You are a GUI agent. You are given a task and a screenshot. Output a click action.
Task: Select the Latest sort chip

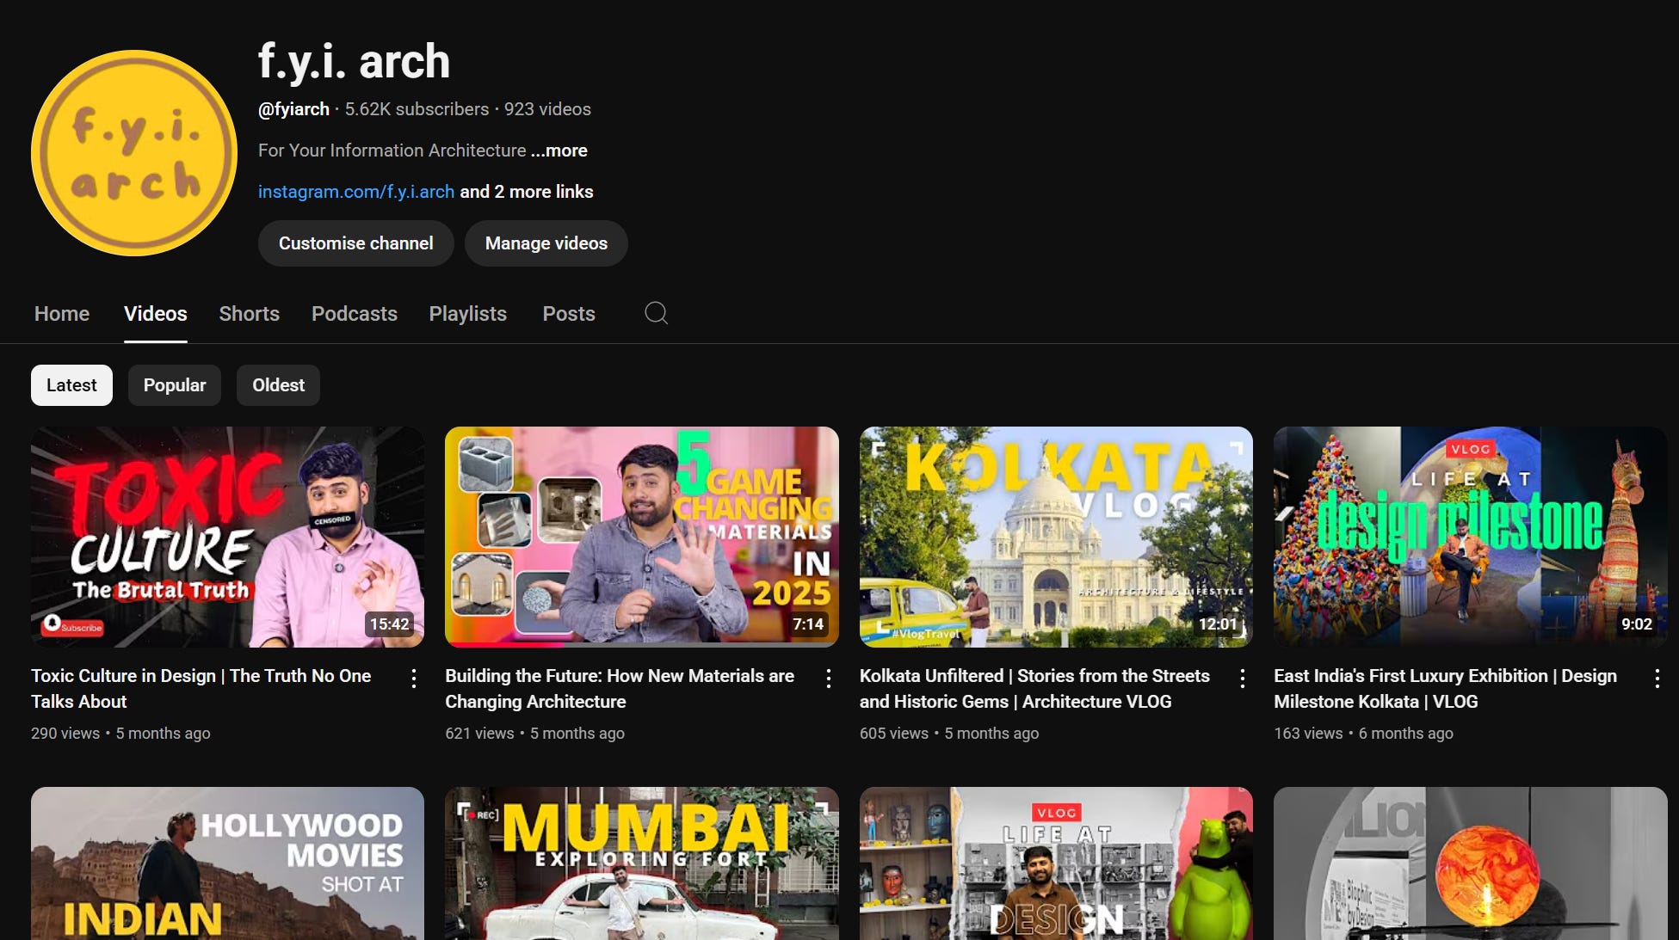click(71, 385)
